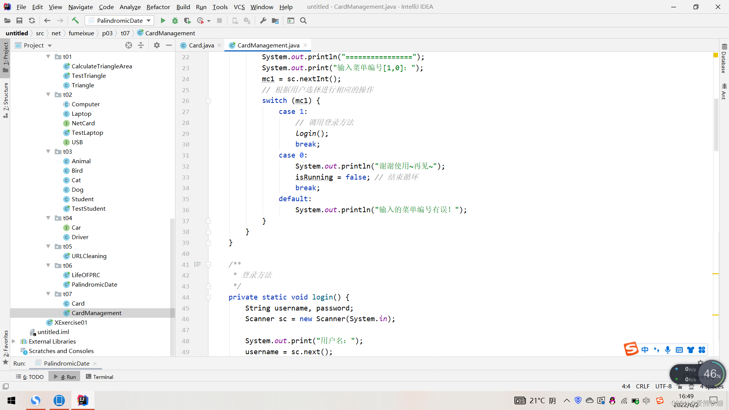Viewport: 729px width, 410px height.
Task: Click UTF-8 encoding in status bar
Action: pos(663,386)
